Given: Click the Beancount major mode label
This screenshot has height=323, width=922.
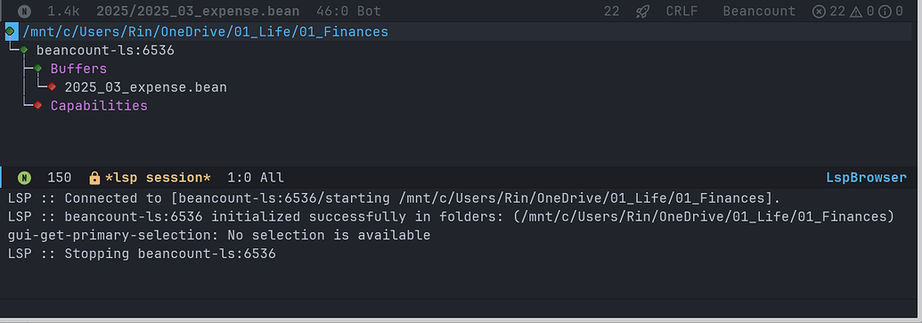Looking at the screenshot, I should (x=758, y=12).
